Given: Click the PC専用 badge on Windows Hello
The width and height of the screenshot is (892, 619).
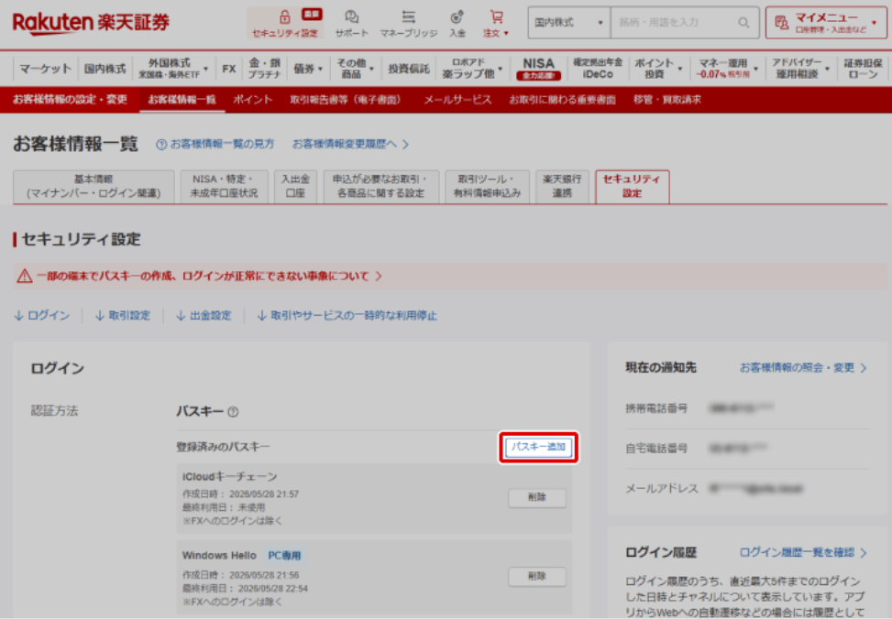Looking at the screenshot, I should coord(284,555).
